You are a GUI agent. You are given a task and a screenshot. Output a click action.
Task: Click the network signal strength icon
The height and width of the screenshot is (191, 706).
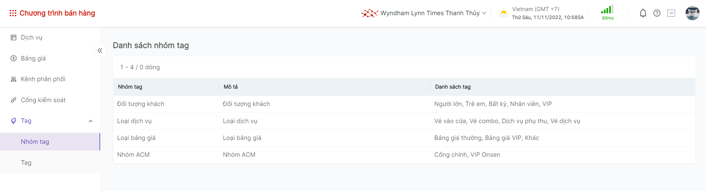607,10
